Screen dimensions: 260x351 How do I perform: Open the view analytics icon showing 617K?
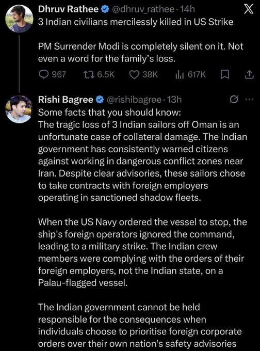(x=180, y=74)
